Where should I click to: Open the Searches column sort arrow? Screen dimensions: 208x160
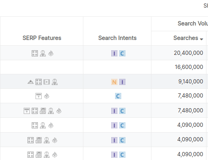pos(201,39)
